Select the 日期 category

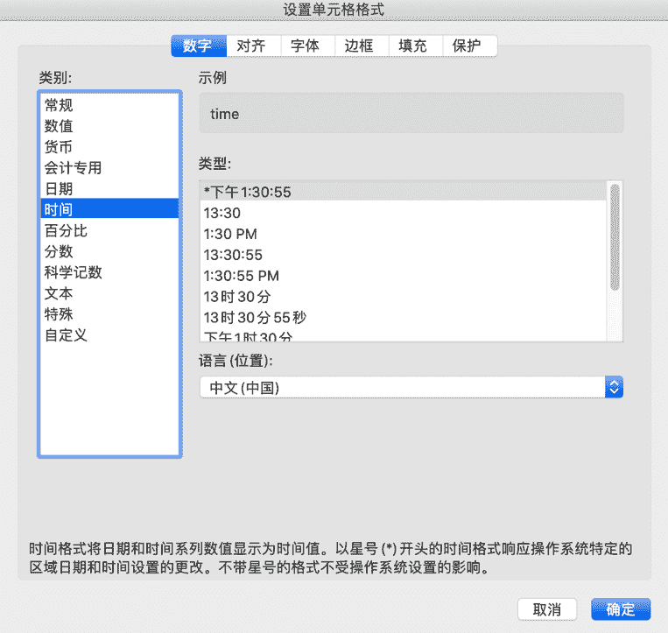[x=60, y=189]
